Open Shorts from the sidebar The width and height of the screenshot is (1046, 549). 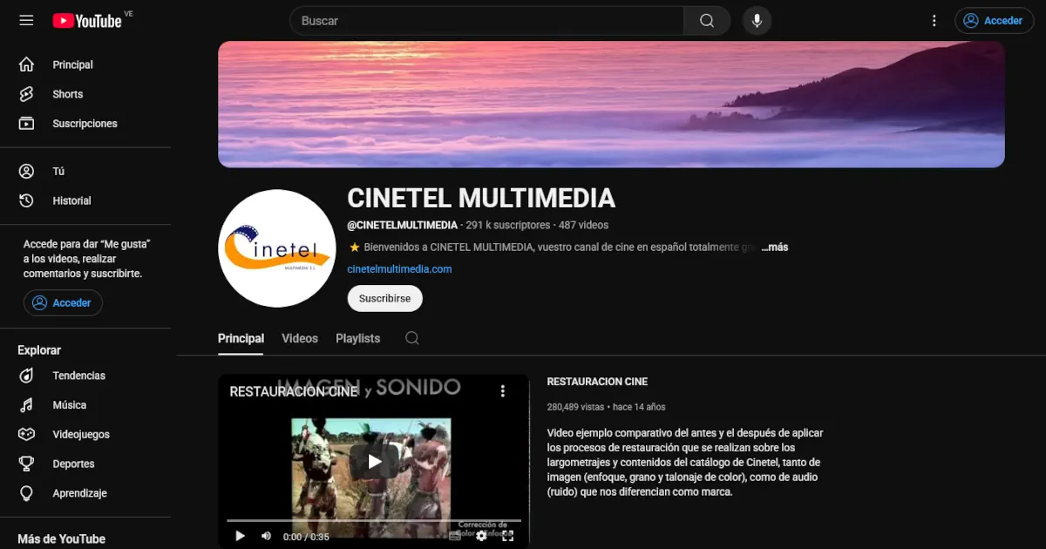[67, 94]
